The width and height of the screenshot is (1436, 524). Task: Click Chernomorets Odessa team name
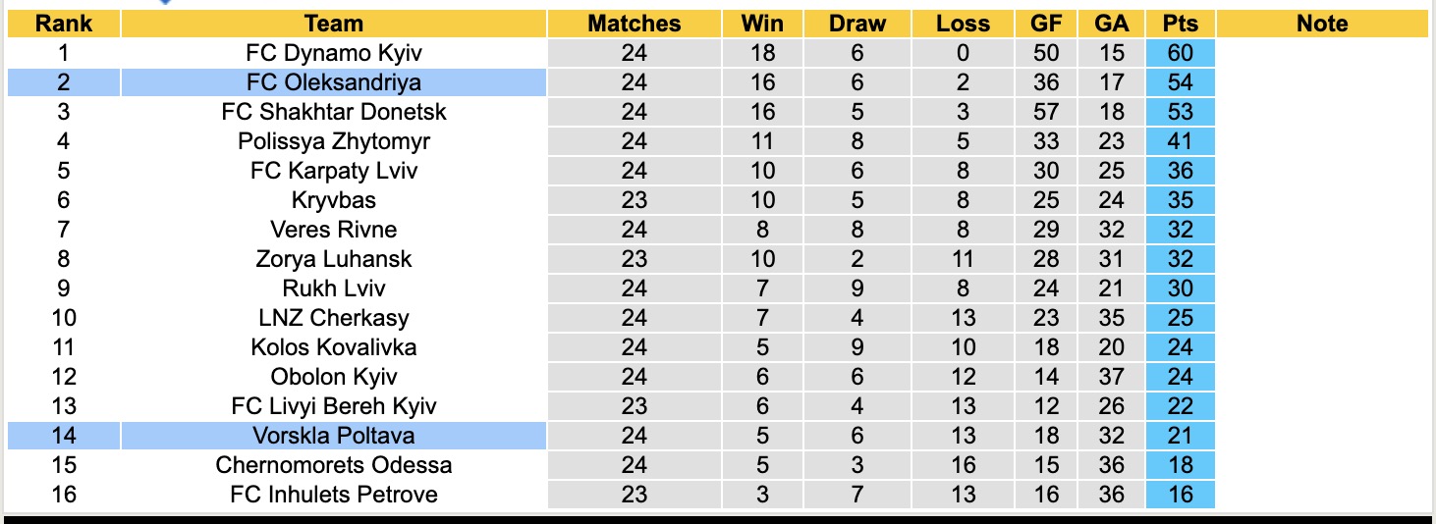click(x=334, y=465)
